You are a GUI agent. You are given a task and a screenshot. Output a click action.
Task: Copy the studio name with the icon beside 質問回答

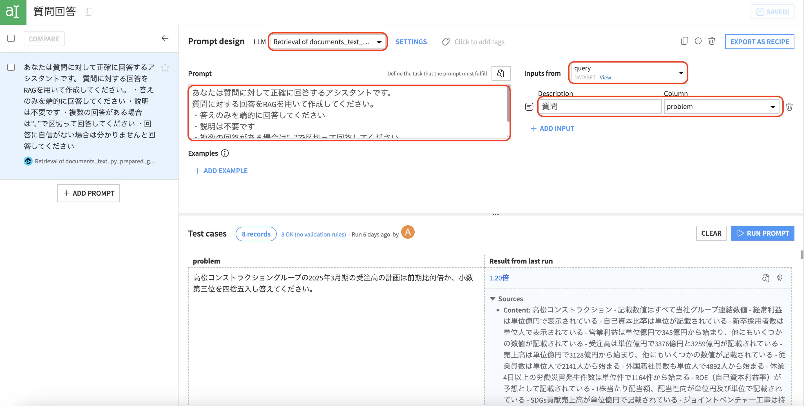point(89,12)
